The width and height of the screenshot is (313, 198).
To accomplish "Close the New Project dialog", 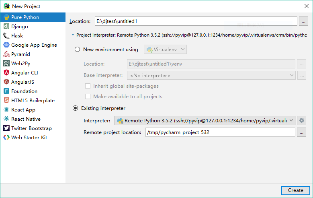I will point(307,6).
